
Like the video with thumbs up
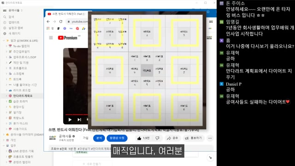click(x=143, y=138)
